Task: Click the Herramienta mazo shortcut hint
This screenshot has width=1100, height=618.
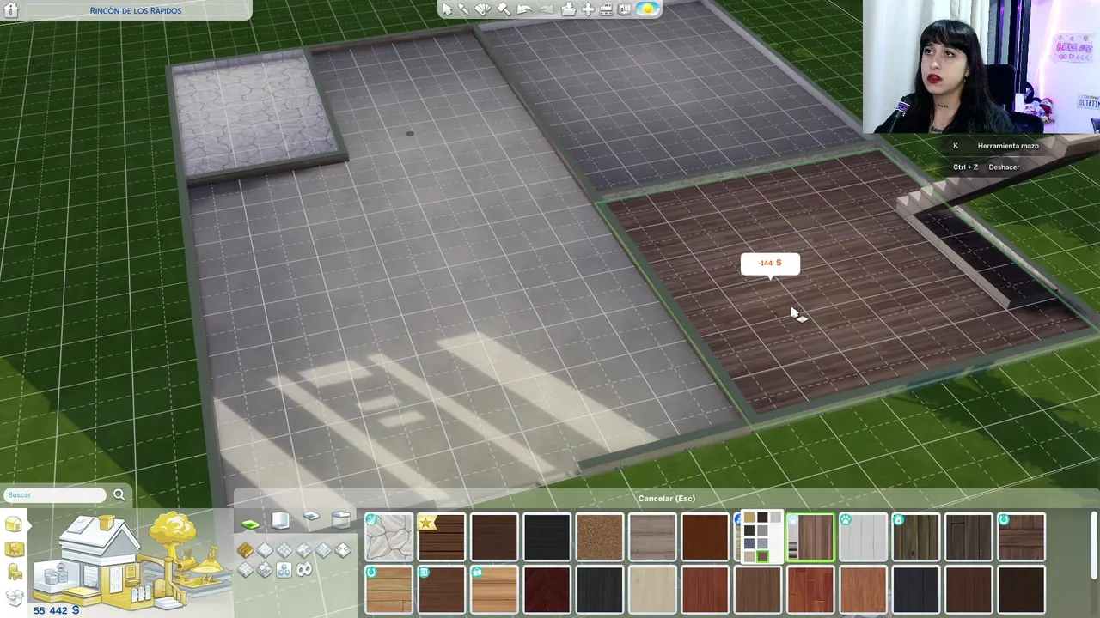Action: 1008,146
